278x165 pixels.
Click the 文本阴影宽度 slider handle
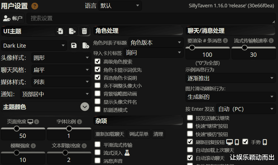[x=65, y=152]
